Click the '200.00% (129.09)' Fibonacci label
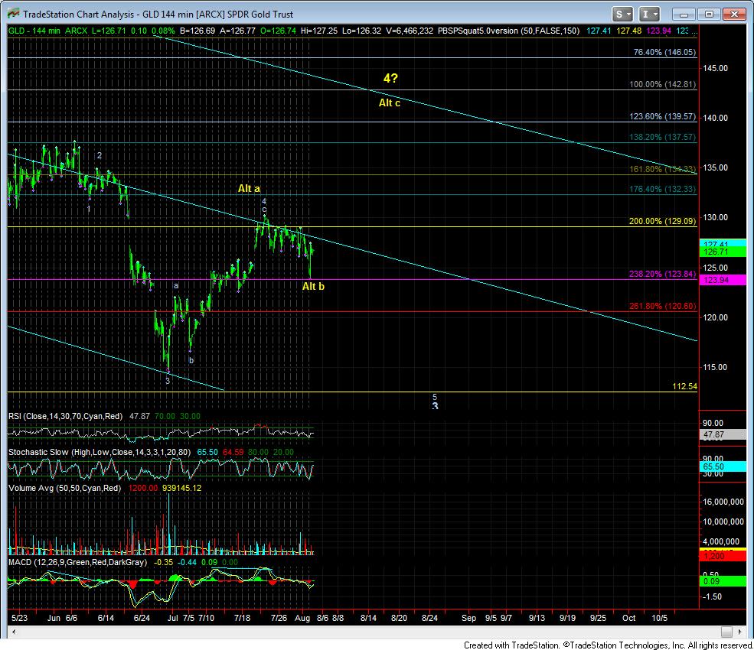 coord(663,222)
